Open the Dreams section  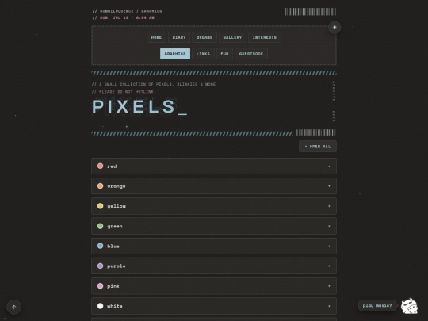(204, 37)
